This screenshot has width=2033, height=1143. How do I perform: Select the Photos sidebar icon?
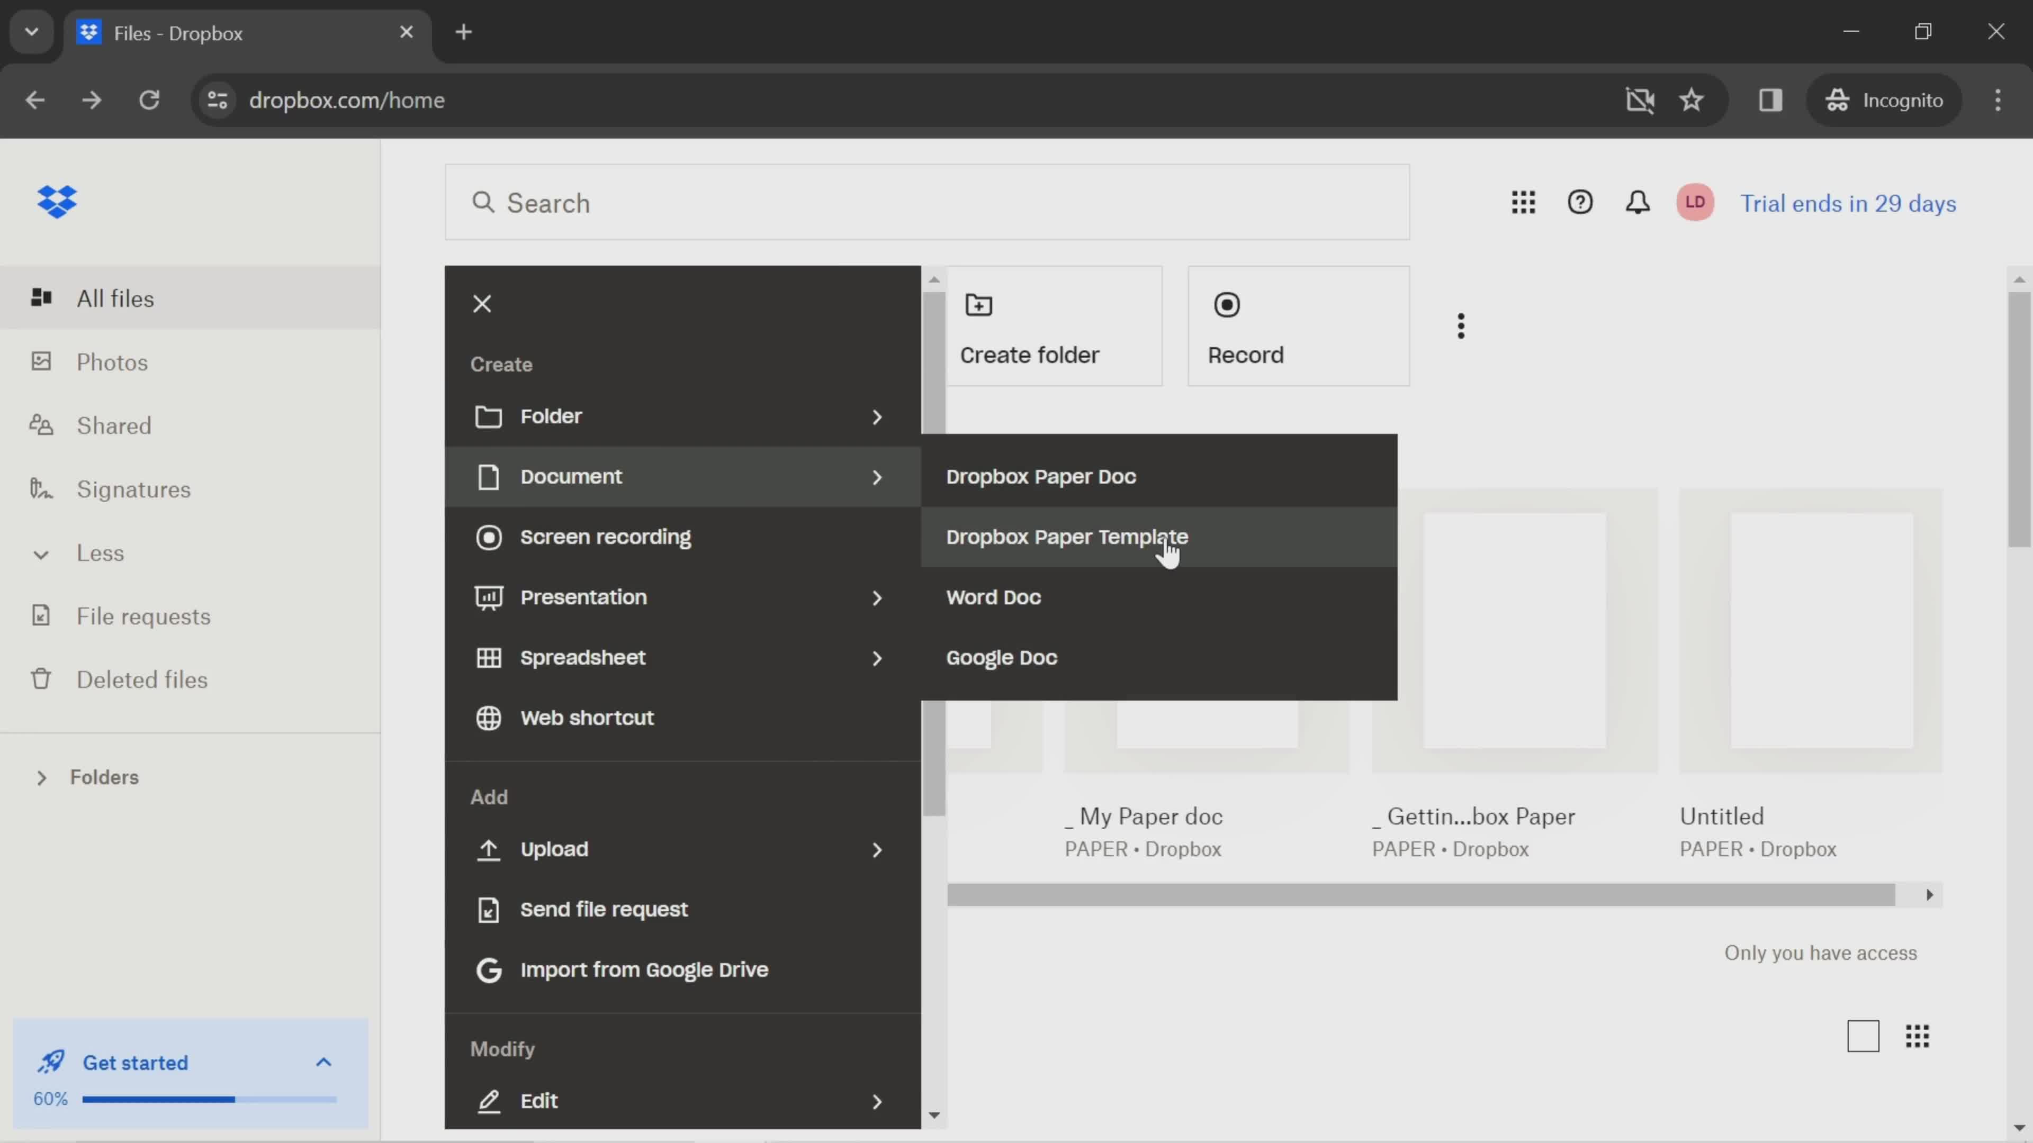click(x=38, y=361)
